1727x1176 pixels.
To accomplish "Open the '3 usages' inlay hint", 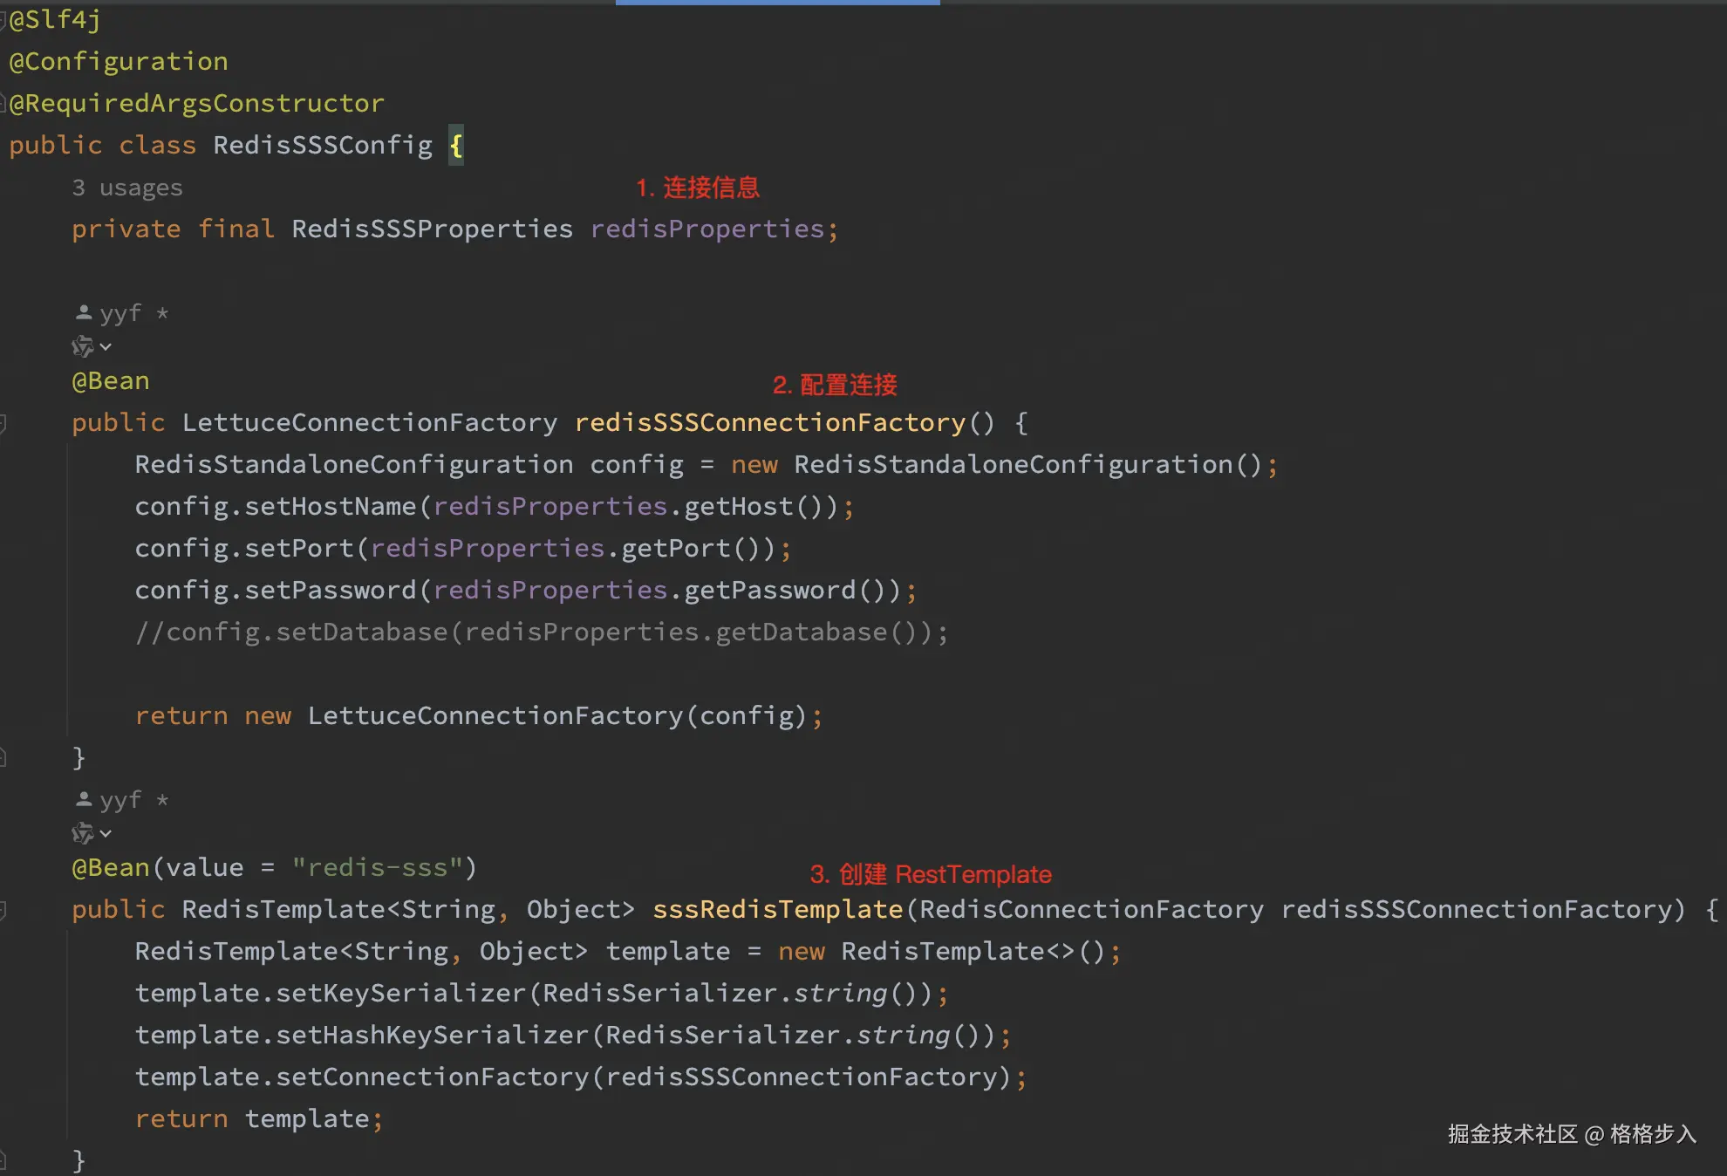I will click(127, 188).
